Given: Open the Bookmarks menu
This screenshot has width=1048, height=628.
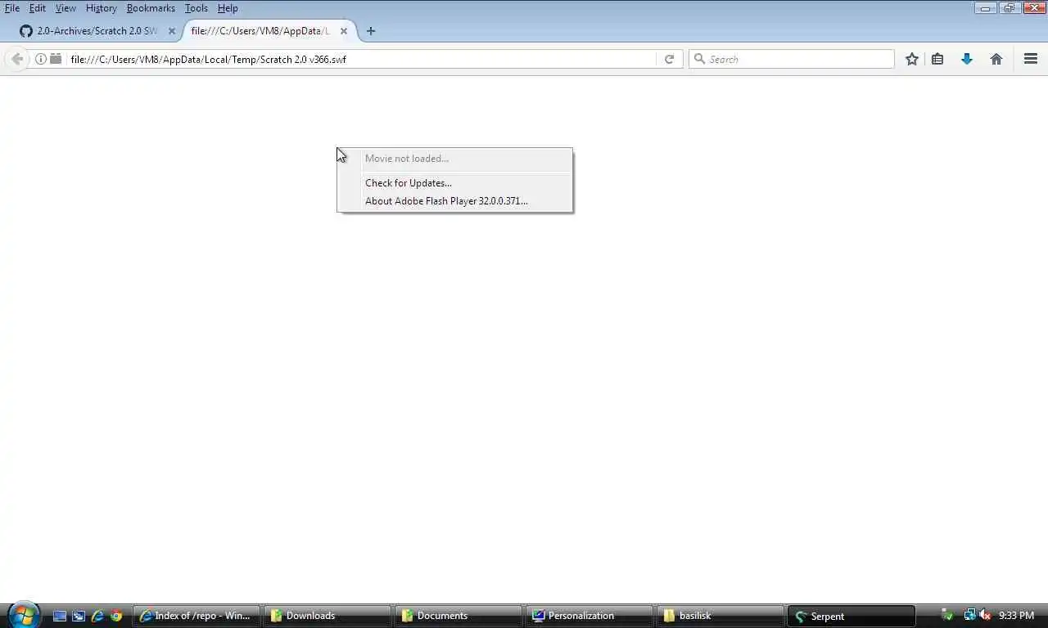Looking at the screenshot, I should 151,8.
